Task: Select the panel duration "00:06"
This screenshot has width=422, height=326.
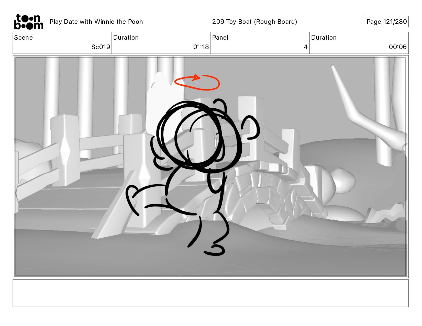Action: (398, 47)
